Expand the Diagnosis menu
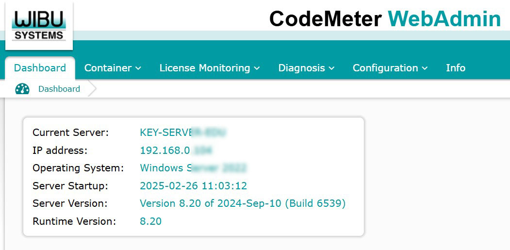The width and height of the screenshot is (510, 250). [x=306, y=68]
